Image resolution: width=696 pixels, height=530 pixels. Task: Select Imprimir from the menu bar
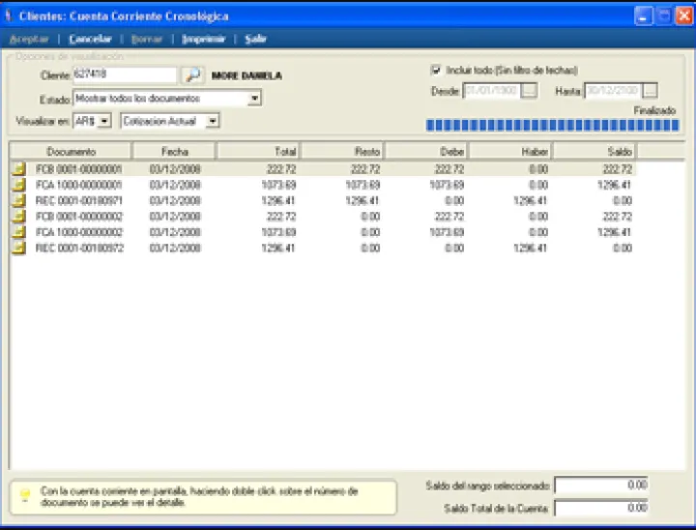click(204, 39)
